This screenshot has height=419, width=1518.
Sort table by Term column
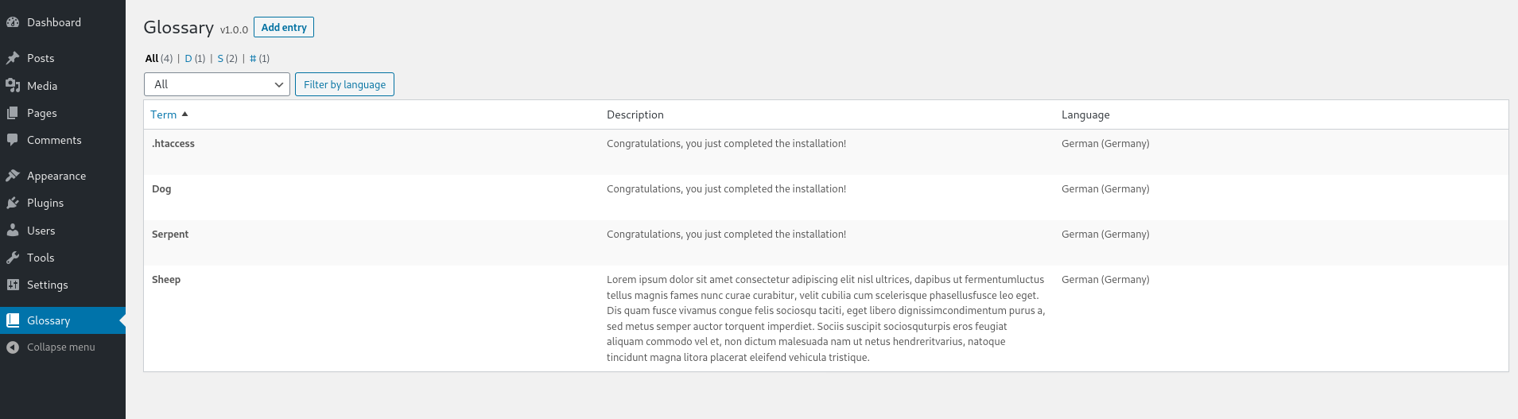pyautogui.click(x=164, y=114)
